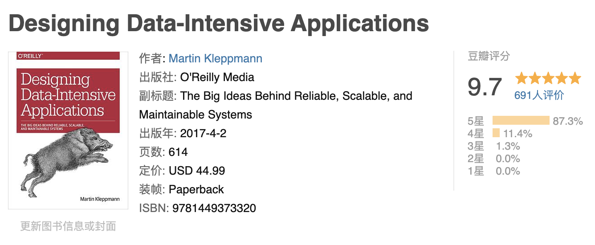
Task: Click the 5星 rating distribution bar
Action: point(521,121)
